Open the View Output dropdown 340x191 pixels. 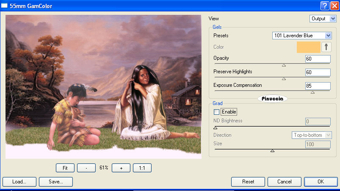323,19
